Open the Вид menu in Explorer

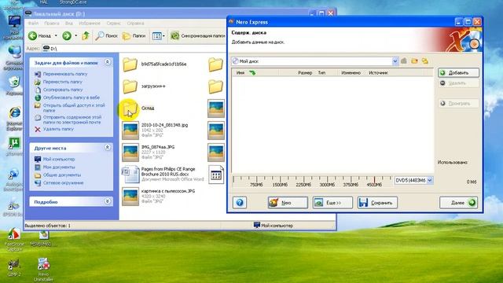point(69,23)
